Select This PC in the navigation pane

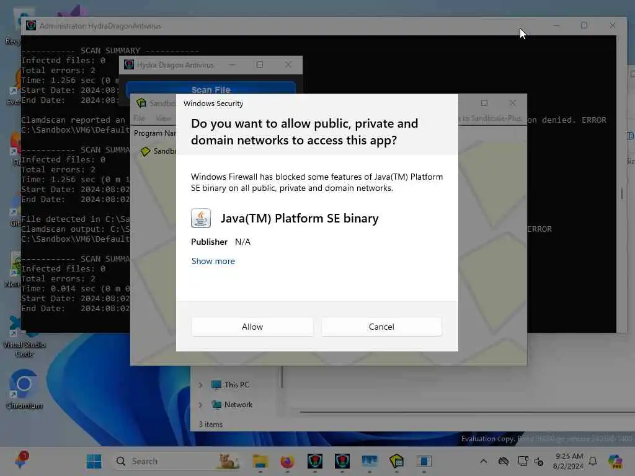click(230, 385)
